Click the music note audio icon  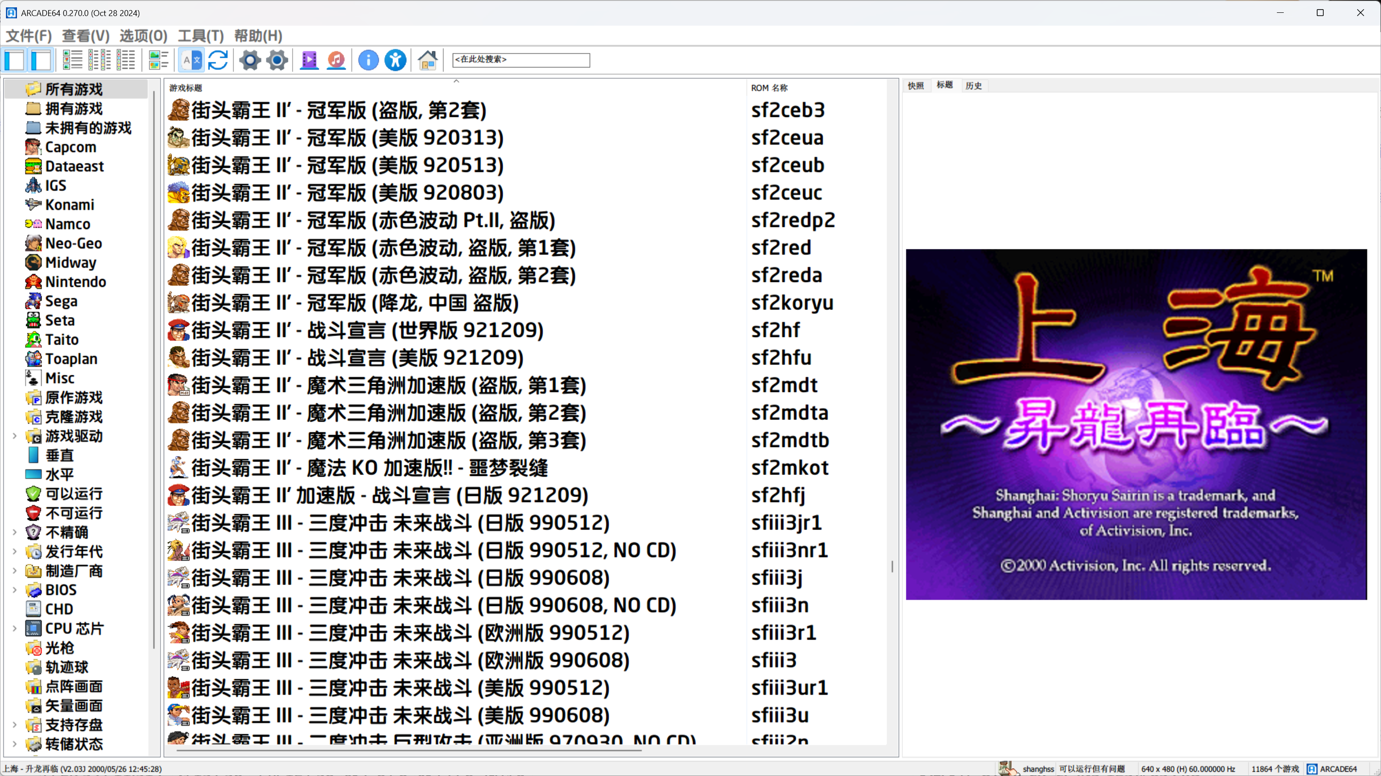(336, 60)
